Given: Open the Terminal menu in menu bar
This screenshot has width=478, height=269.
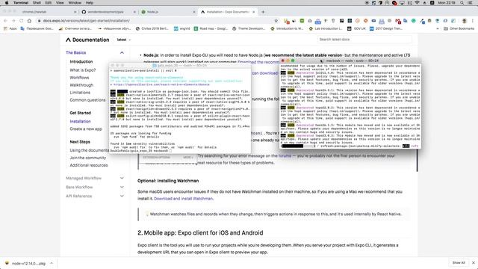Looking at the screenshot, I should click(x=21, y=3).
